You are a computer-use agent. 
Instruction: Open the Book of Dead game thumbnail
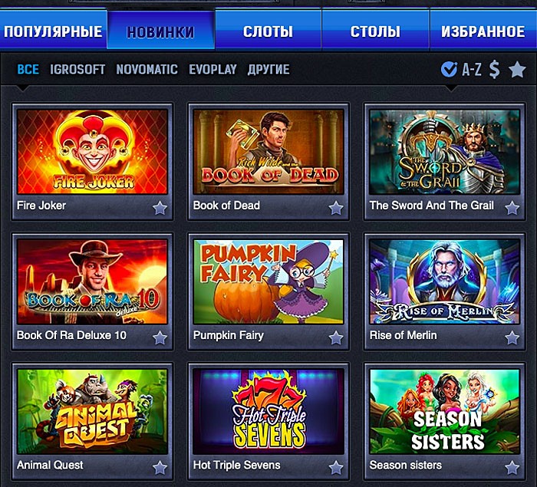268,151
